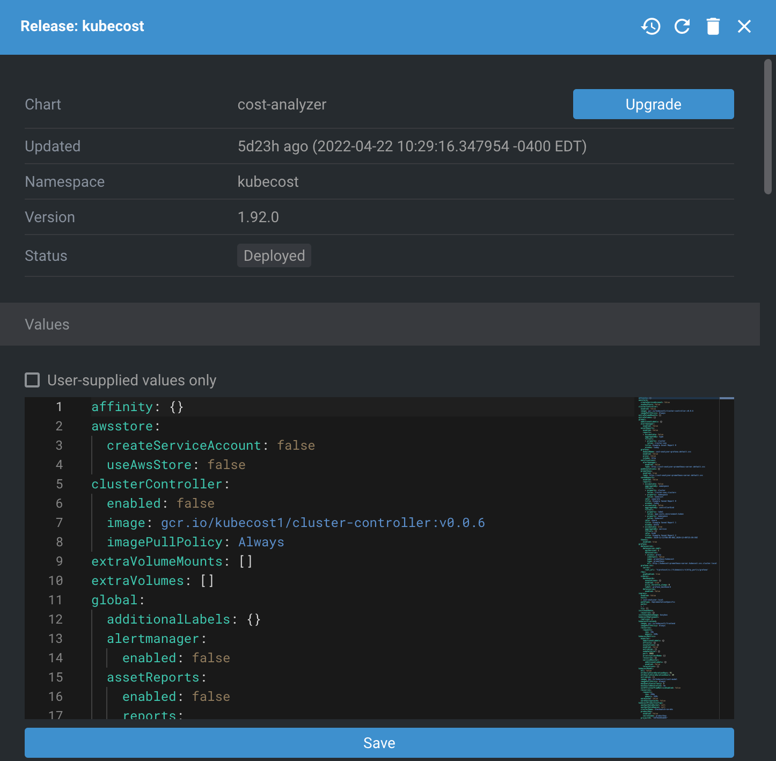Click the alertmanager key line
The width and height of the screenshot is (776, 761).
tap(157, 639)
